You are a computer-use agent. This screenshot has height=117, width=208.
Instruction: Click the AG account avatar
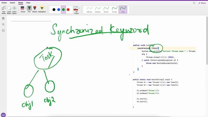3,115
